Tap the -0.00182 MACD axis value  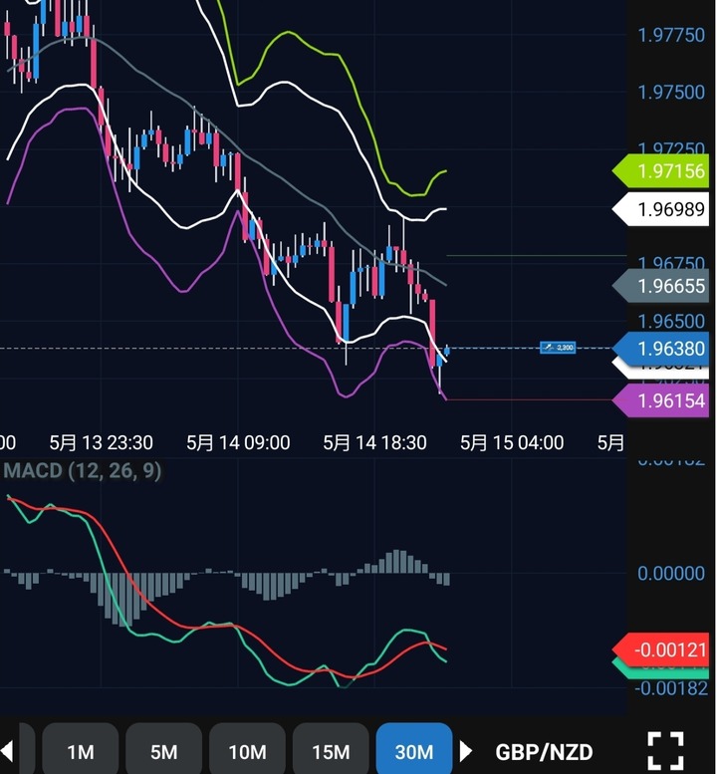point(671,687)
